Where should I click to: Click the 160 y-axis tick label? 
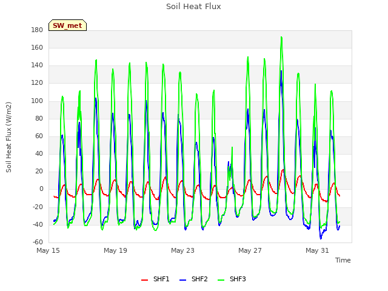pyautogui.click(x=37, y=47)
